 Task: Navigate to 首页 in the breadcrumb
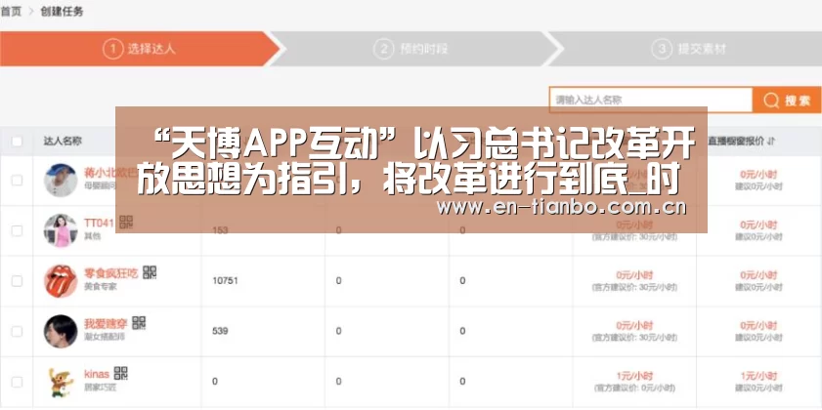click(x=11, y=12)
